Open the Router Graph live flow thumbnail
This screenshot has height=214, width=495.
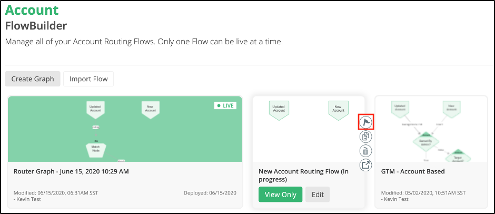(x=125, y=129)
